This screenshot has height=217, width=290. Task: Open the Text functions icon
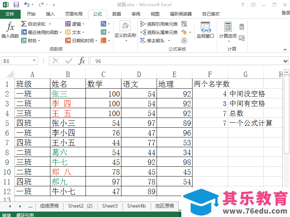pos(68,32)
